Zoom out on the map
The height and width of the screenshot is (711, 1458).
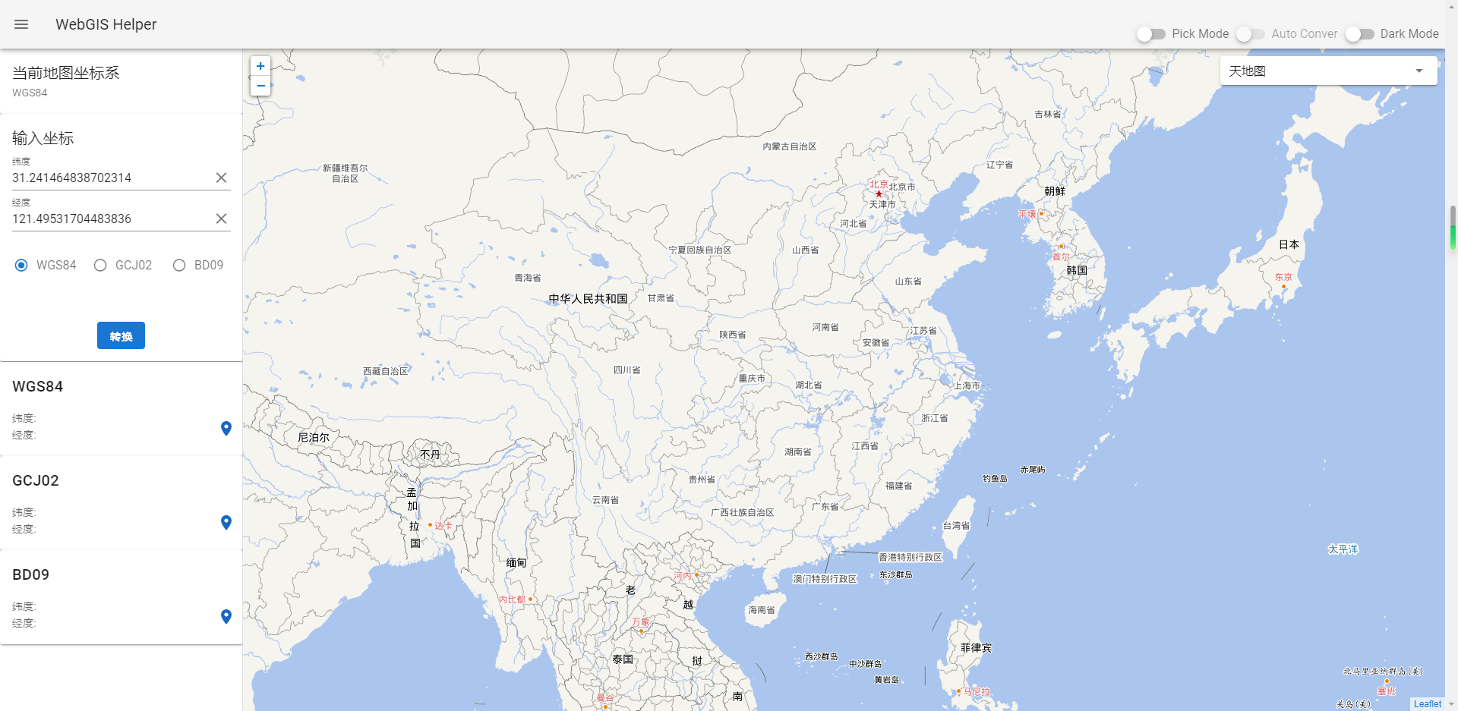(x=260, y=86)
